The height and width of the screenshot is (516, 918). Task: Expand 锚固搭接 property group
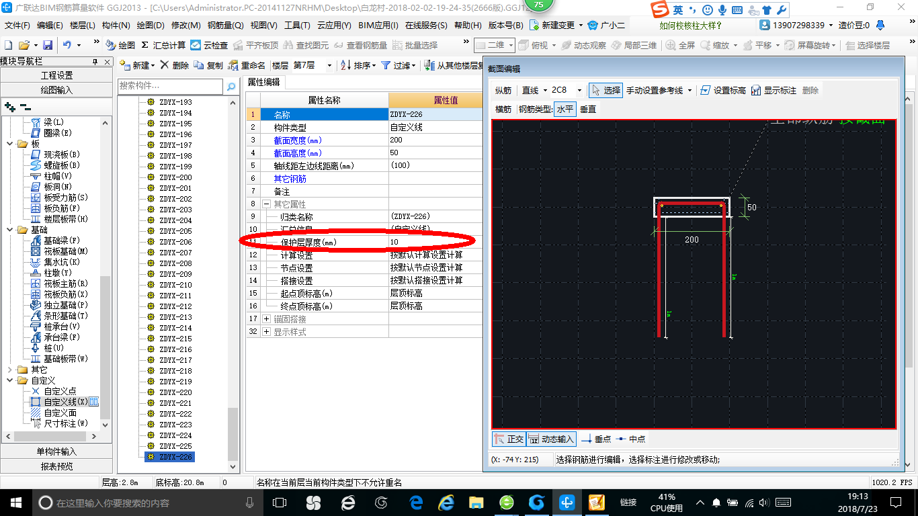point(266,319)
